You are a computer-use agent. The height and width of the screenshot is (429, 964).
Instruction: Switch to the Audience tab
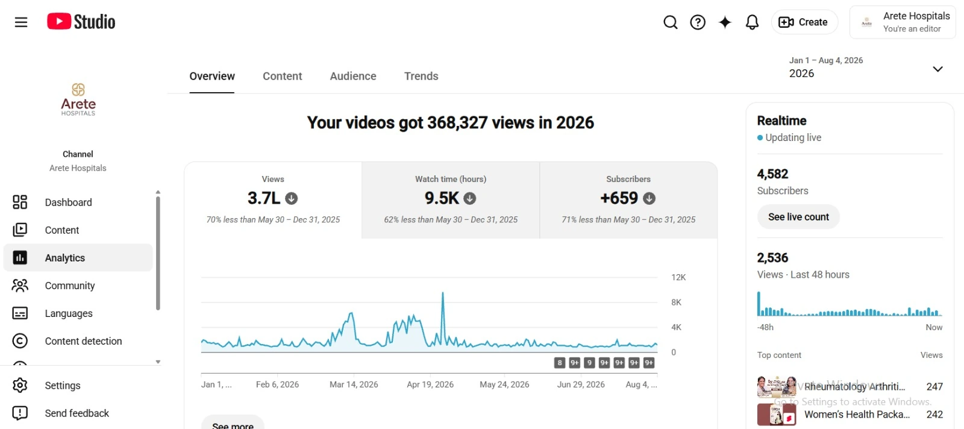point(353,77)
